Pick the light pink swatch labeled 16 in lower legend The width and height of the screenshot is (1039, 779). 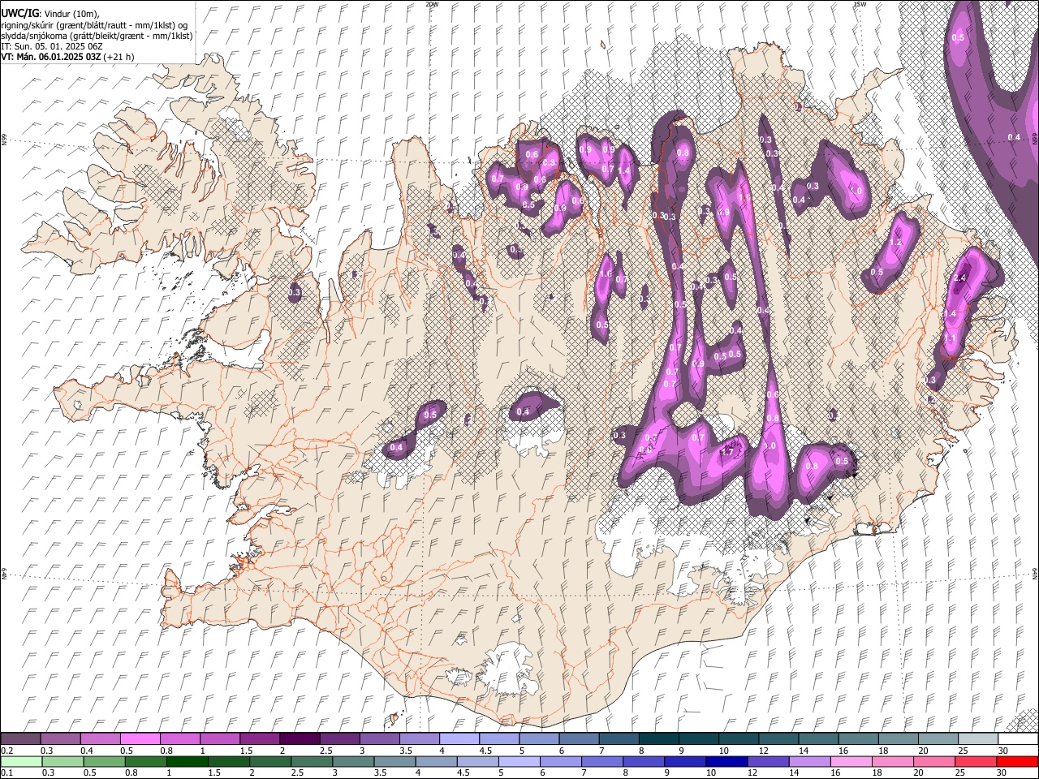[x=851, y=761]
